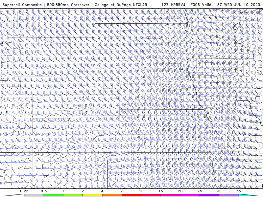The image size is (263, 197).
Task: Click the scale label reading 35
Action: coord(239,191)
